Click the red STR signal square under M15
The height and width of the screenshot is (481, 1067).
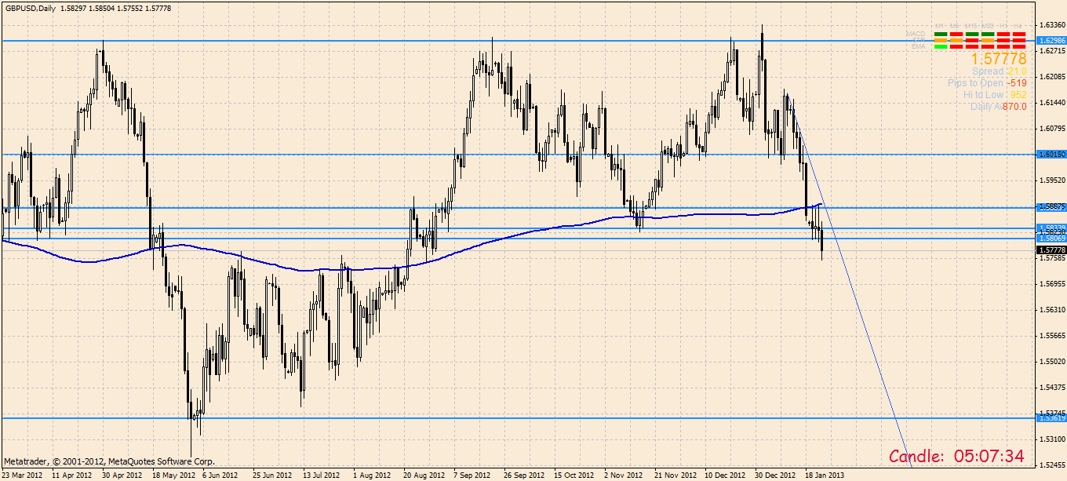[973, 40]
